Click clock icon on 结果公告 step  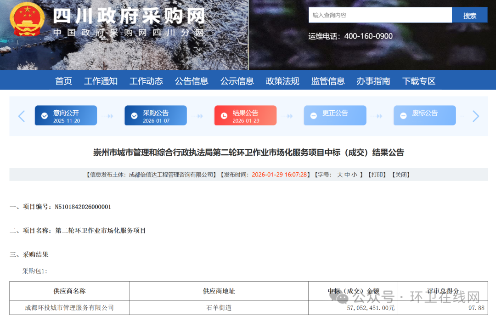(x=224, y=116)
